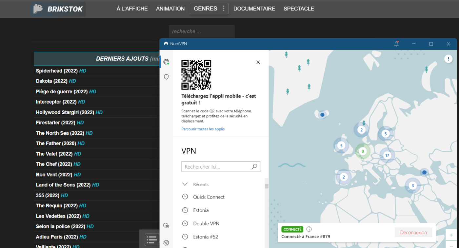459x248 pixels.
Task: Minimize the NordVPN window
Action: (414, 44)
